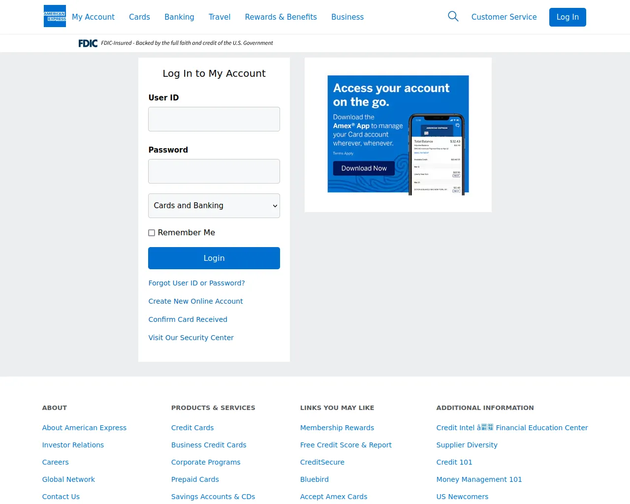Open the Business menu
This screenshot has height=504, width=630.
click(347, 17)
